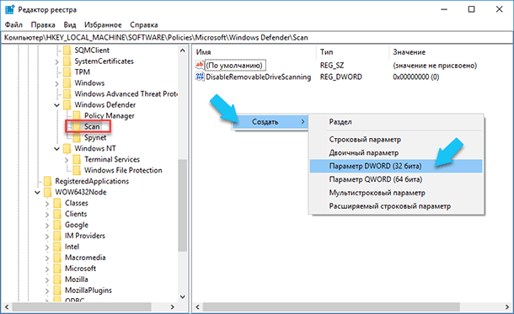Open the Избранное menu

[103, 25]
